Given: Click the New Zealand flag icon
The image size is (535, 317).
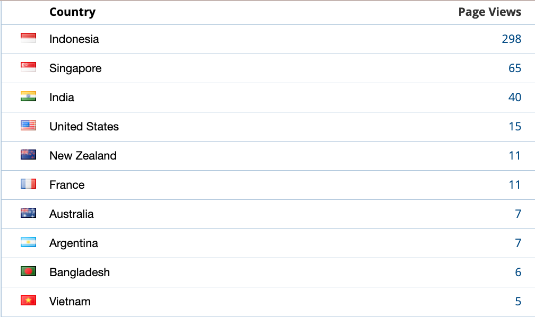Looking at the screenshot, I should click(x=28, y=155).
